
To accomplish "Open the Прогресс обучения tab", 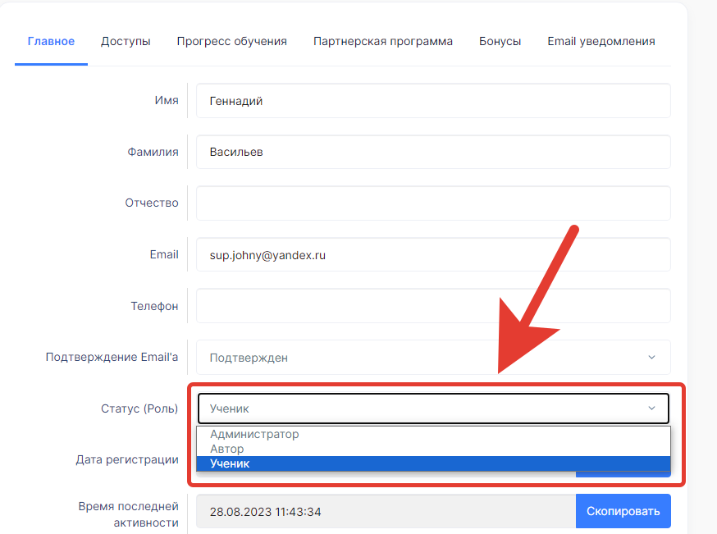I will 231,41.
